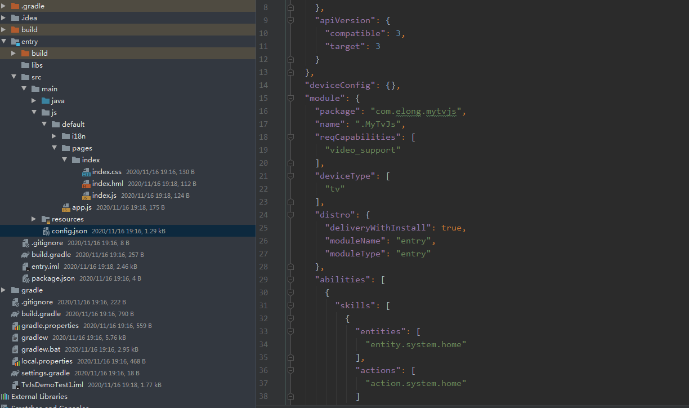Screen dimensions: 689x408
Task: Fold the apiVersion block at line 9
Action: tap(290, 20)
